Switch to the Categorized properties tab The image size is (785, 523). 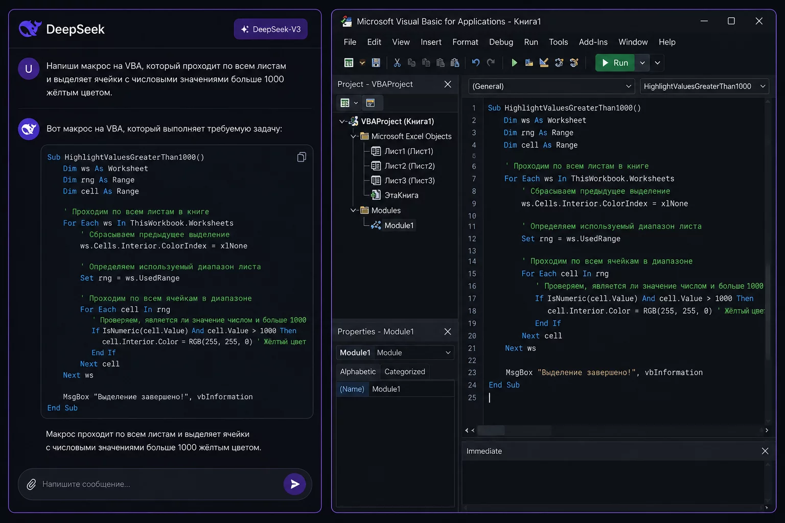405,372
